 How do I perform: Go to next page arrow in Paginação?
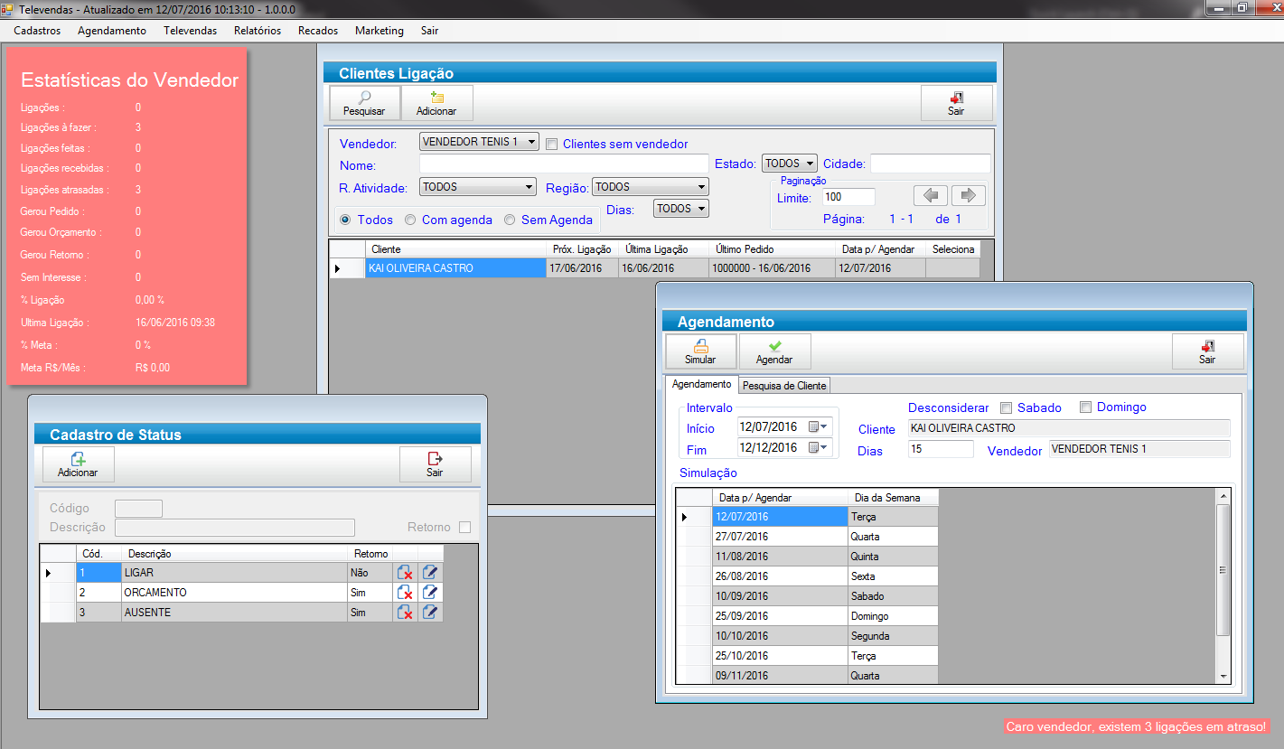tap(968, 196)
